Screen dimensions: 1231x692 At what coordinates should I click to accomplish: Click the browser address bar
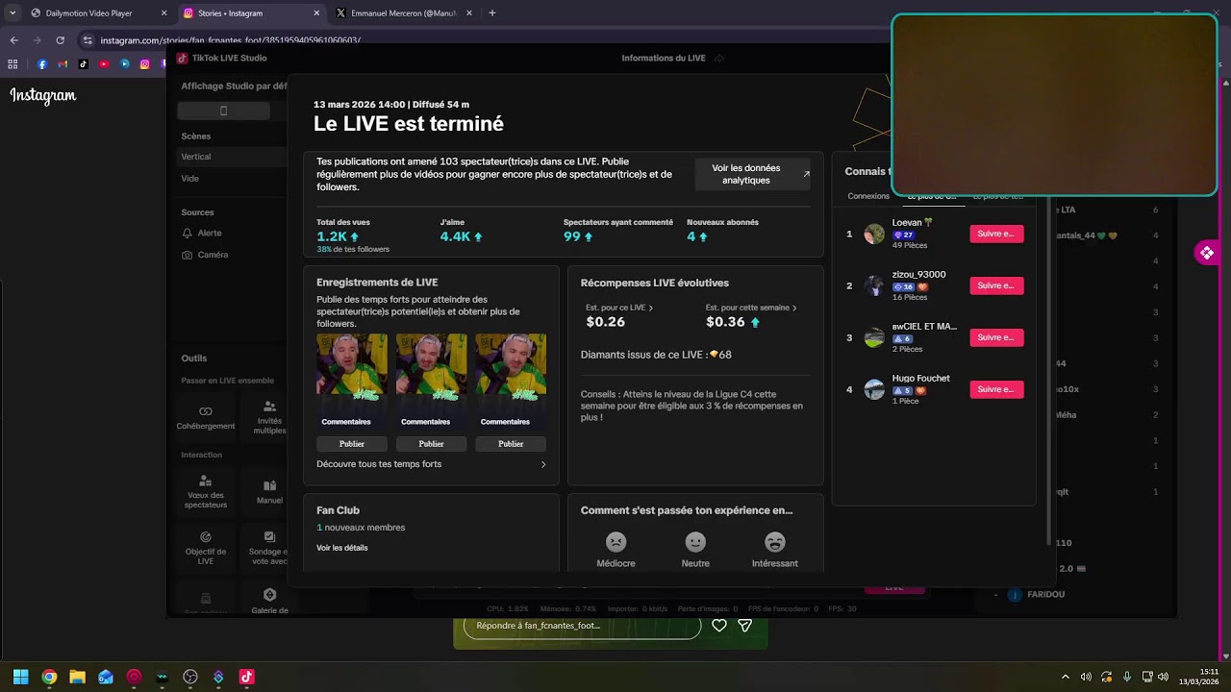(x=481, y=40)
